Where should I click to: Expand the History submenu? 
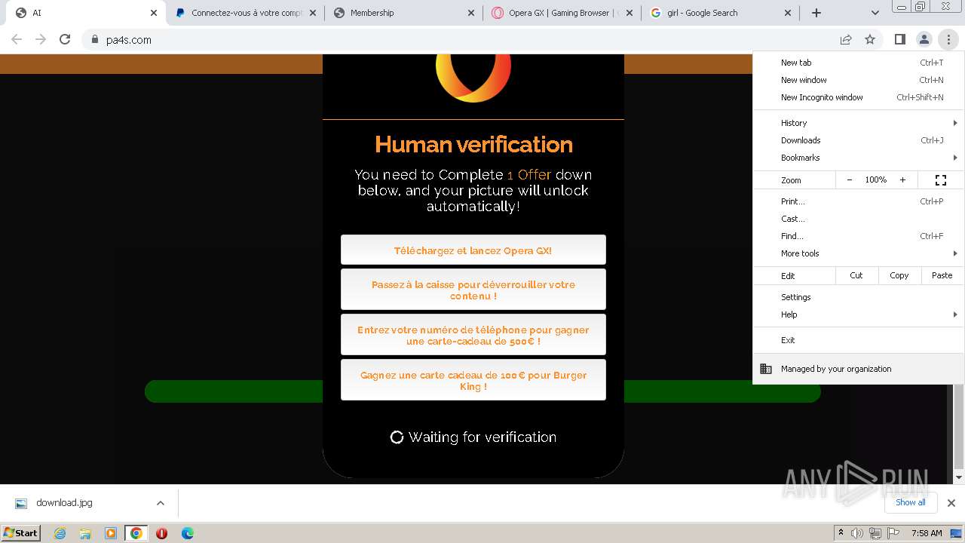pyautogui.click(x=859, y=123)
